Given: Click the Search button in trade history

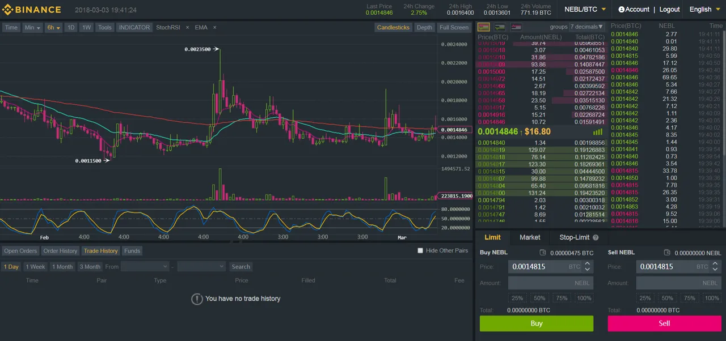Looking at the screenshot, I should pyautogui.click(x=240, y=267).
